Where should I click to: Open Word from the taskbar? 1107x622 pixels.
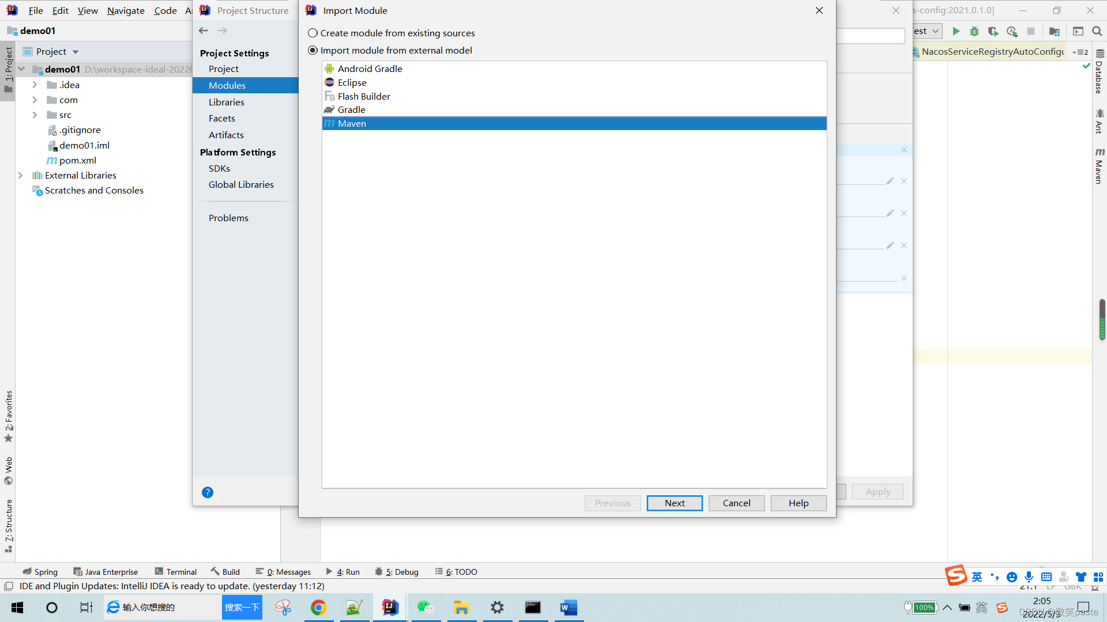coord(568,608)
